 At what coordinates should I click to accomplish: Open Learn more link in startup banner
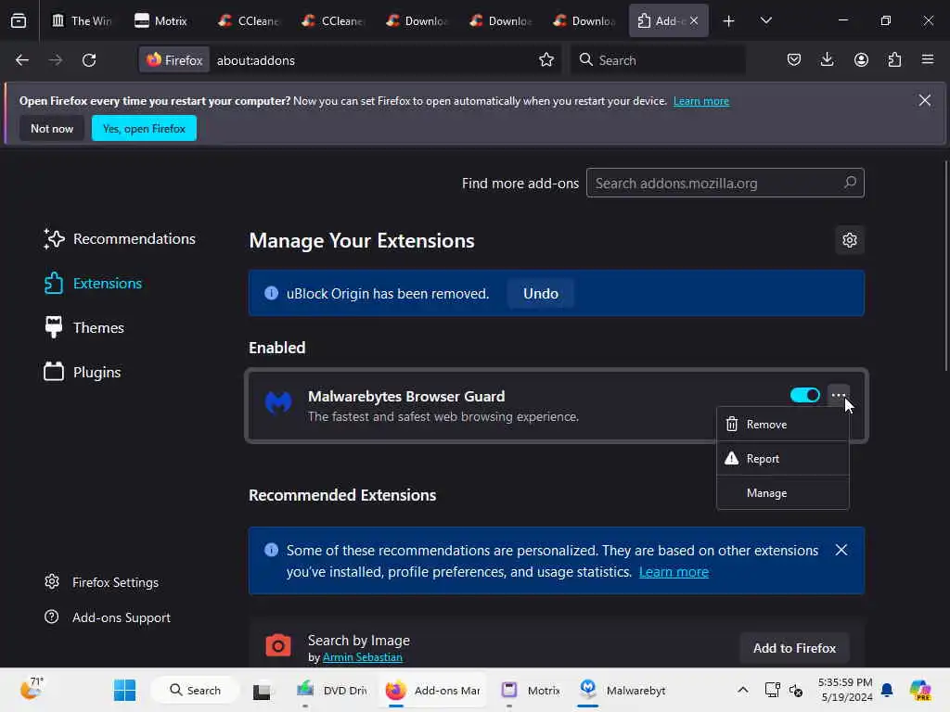point(701,101)
